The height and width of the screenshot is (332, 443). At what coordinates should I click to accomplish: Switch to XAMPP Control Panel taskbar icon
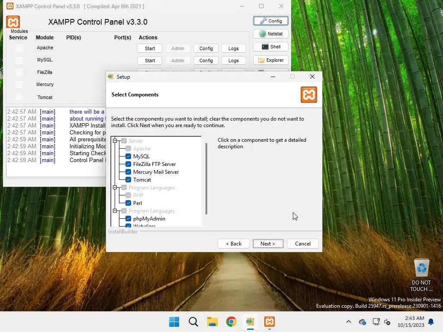[x=269, y=322]
